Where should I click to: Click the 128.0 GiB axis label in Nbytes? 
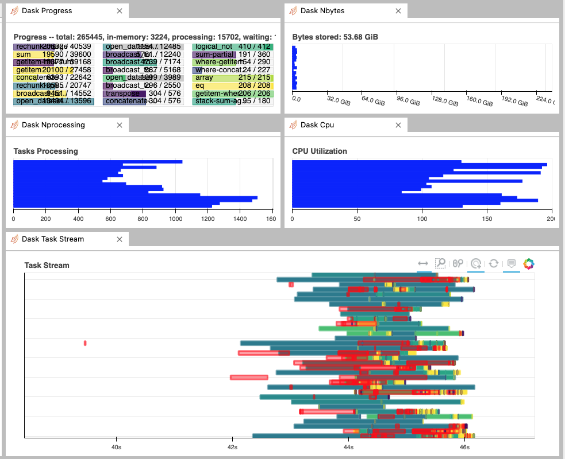coord(445,101)
